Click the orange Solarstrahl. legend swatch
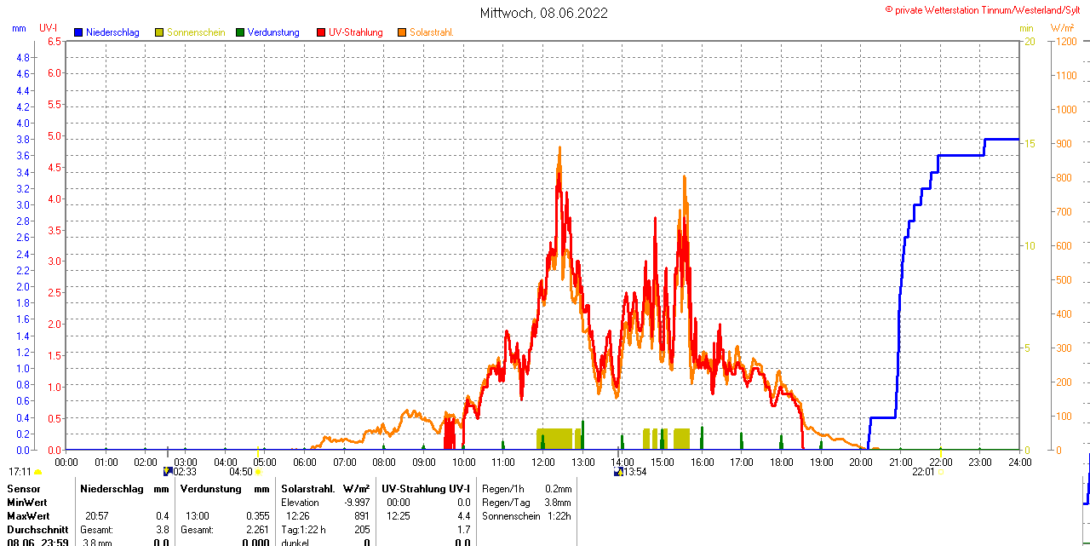Viewport: 1090px width, 546px height. 402,32
